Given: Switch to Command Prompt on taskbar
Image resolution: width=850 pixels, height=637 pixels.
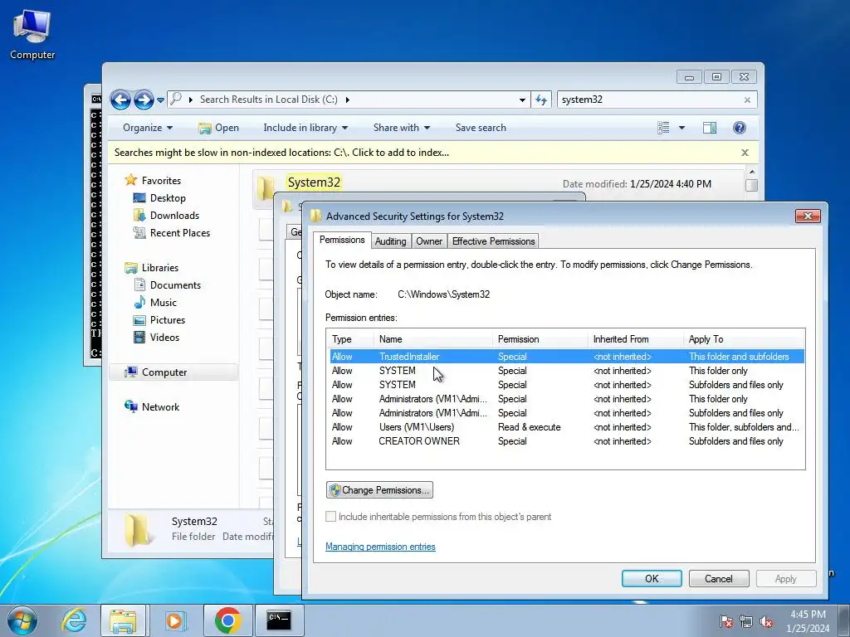Looking at the screenshot, I should (x=279, y=620).
